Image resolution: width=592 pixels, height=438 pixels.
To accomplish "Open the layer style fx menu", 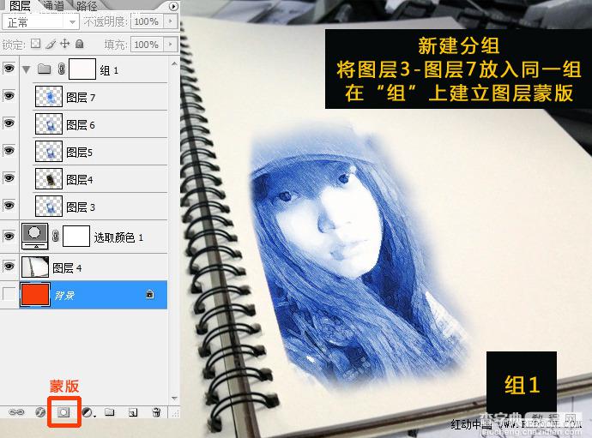I will pyautogui.click(x=40, y=412).
